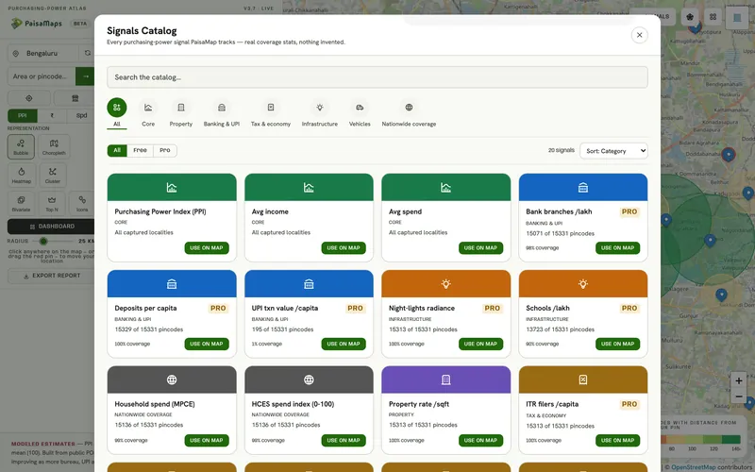Zoom in on the map
Viewport: 755px width, 472px height.
tap(738, 380)
